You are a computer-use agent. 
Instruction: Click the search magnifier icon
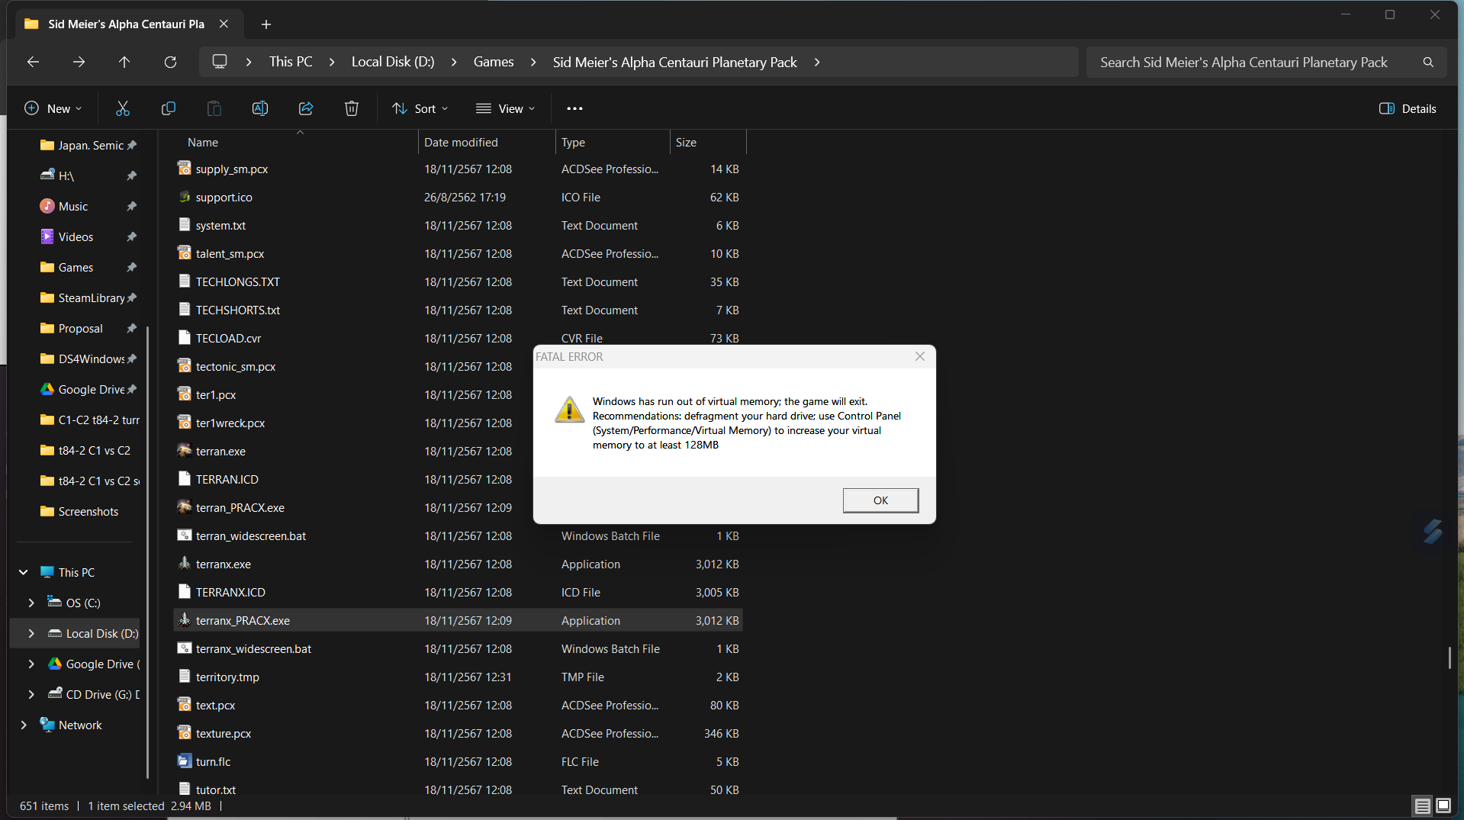tap(1428, 63)
